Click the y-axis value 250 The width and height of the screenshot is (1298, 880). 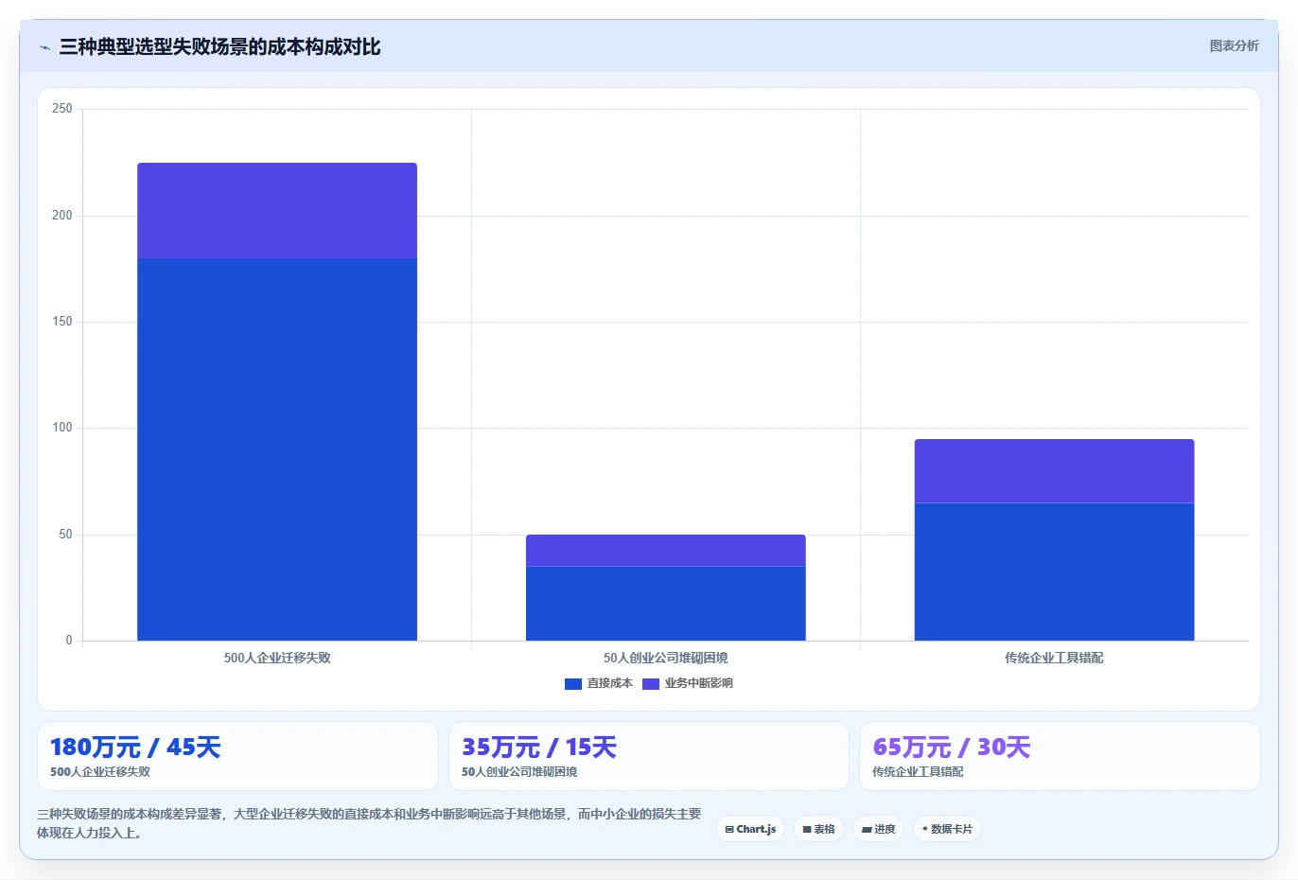click(62, 109)
